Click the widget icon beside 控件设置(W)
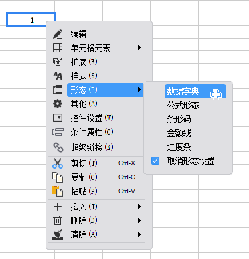The image size is (249, 259). click(58, 118)
